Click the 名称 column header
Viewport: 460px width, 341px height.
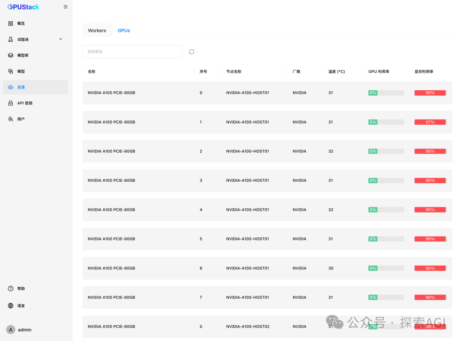coord(92,72)
